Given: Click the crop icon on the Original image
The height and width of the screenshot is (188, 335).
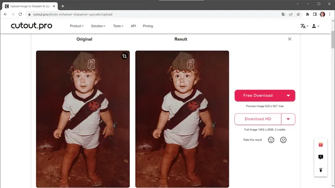Looking at the screenshot, I should pos(124,56).
